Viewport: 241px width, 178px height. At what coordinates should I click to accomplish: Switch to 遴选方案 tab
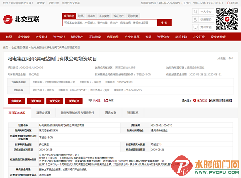111,113
